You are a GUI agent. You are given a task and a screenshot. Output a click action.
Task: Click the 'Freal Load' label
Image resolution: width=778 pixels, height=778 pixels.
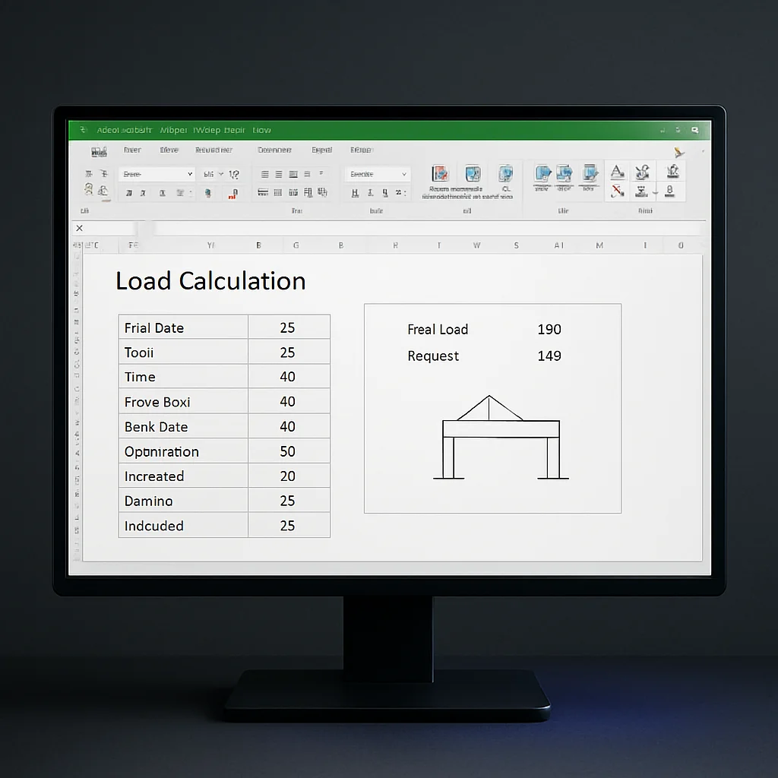(438, 330)
